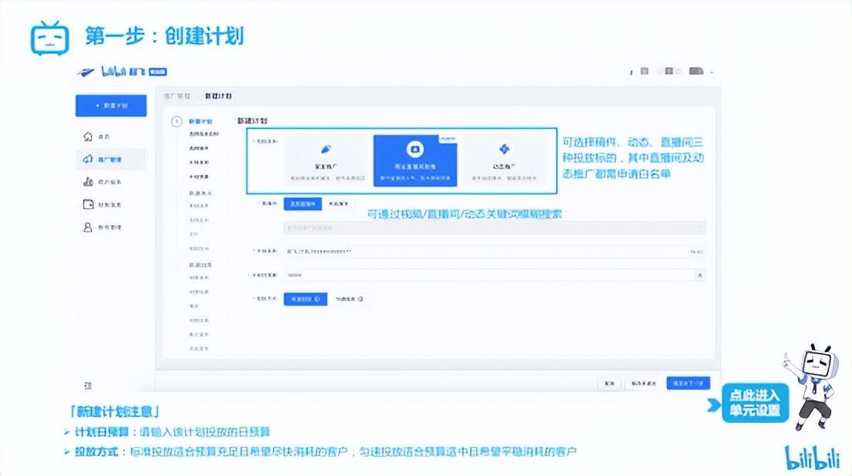Switch to the second unselected delivery option
This screenshot has height=476, width=852.
click(339, 203)
